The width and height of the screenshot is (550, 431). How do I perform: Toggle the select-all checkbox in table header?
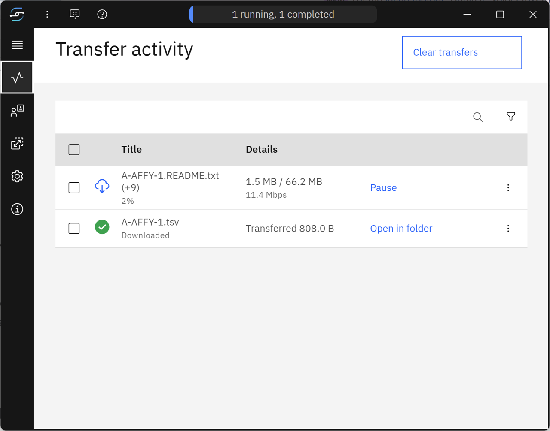coord(74,150)
